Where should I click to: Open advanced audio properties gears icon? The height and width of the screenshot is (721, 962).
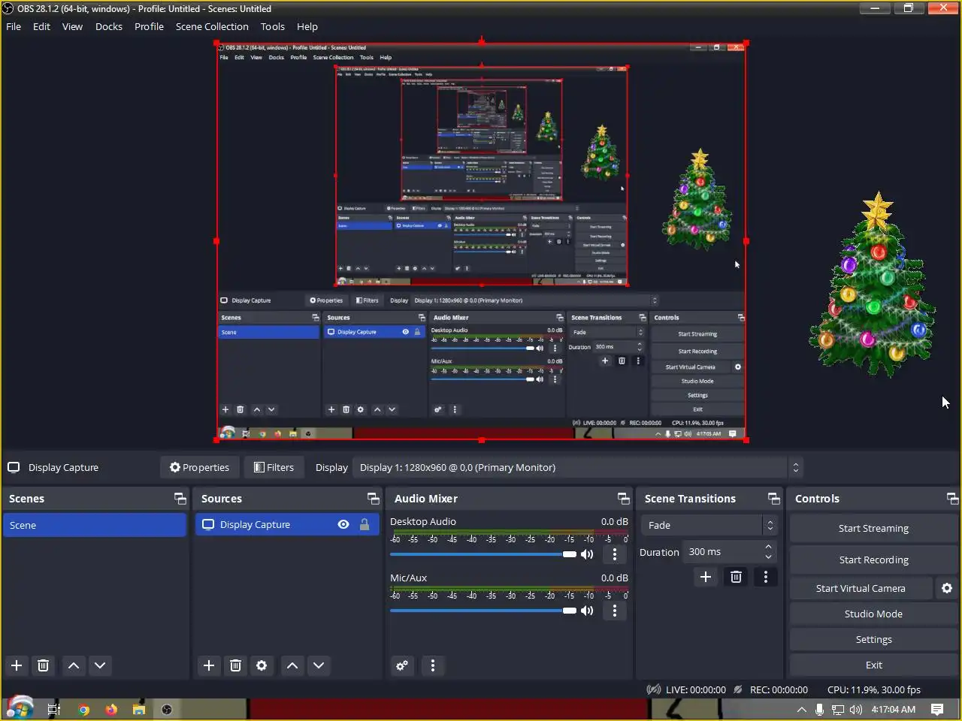403,665
